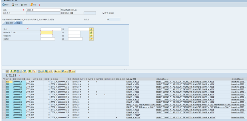Click the 计数的SQL语句 column header

(194, 79)
